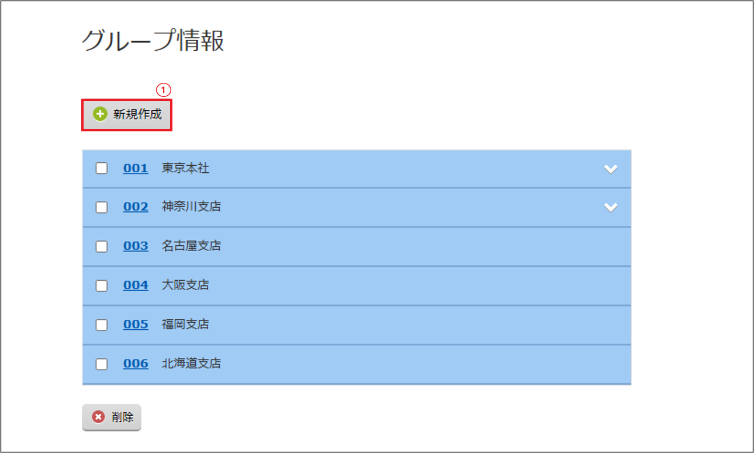Click the 新規作成 button label
754x453 pixels.
point(137,114)
